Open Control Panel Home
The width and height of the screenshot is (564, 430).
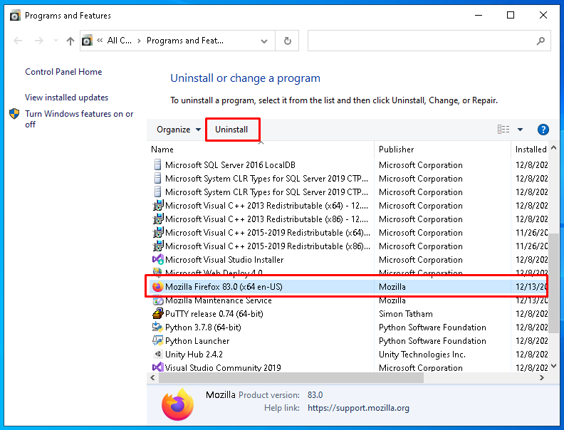63,71
